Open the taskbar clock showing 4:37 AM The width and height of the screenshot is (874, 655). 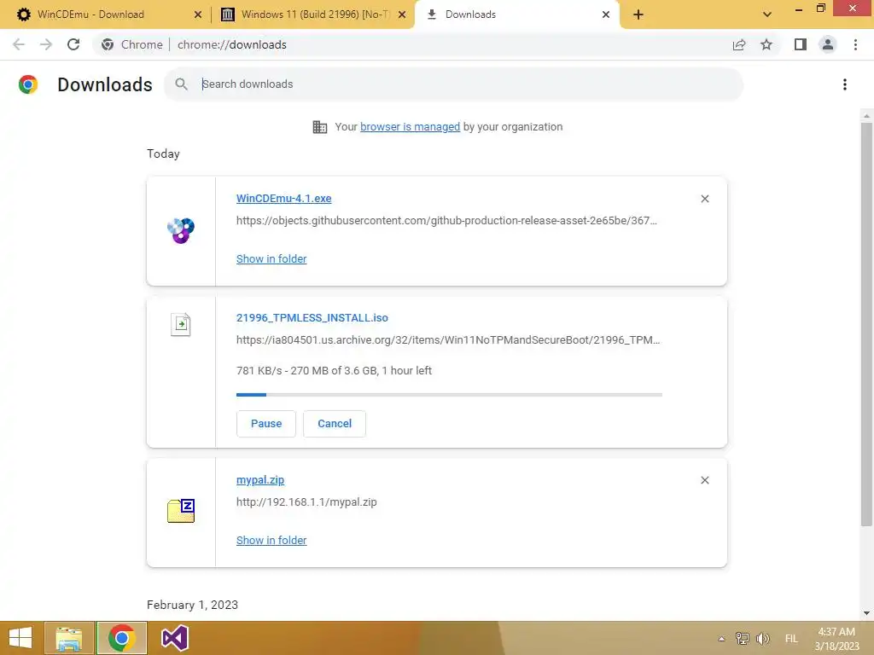[836, 639]
